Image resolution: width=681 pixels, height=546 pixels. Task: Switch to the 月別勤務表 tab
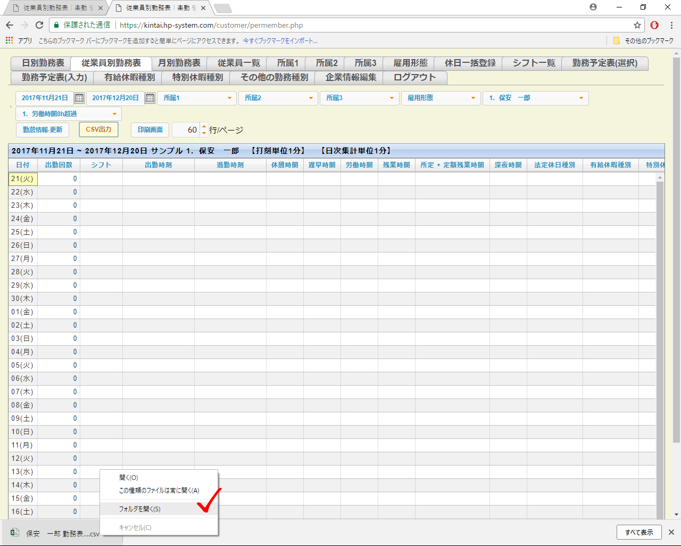coord(179,63)
